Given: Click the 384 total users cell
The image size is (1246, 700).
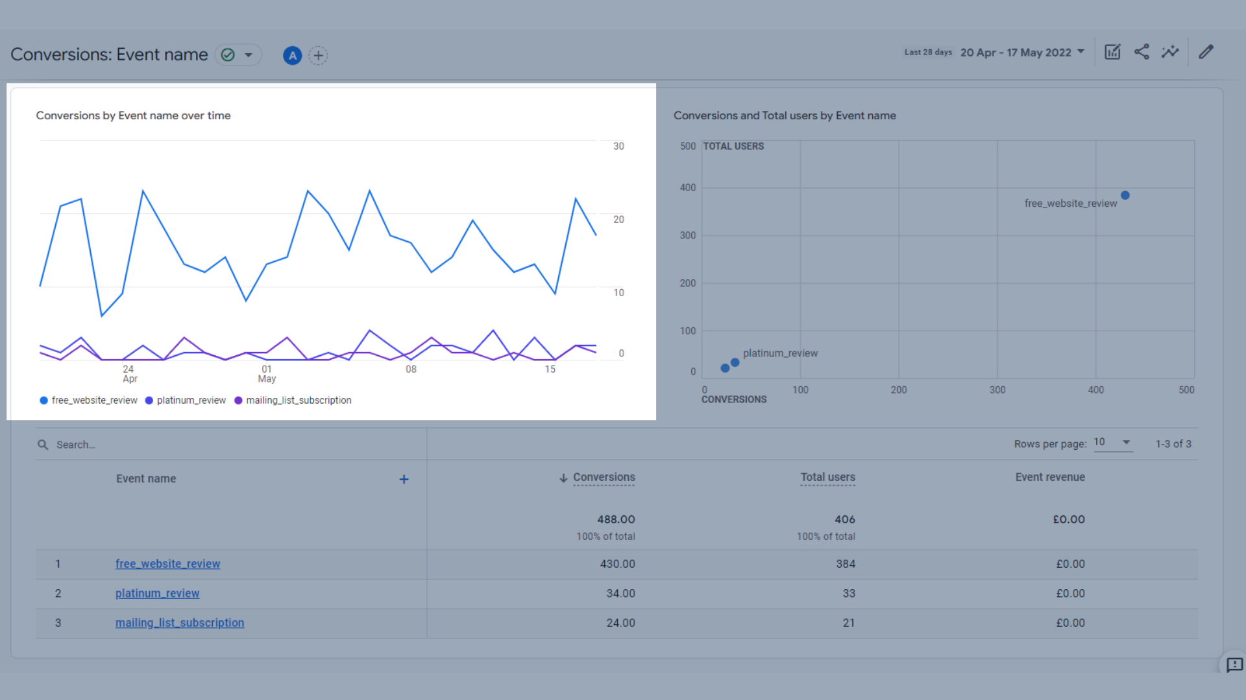Looking at the screenshot, I should click(846, 564).
